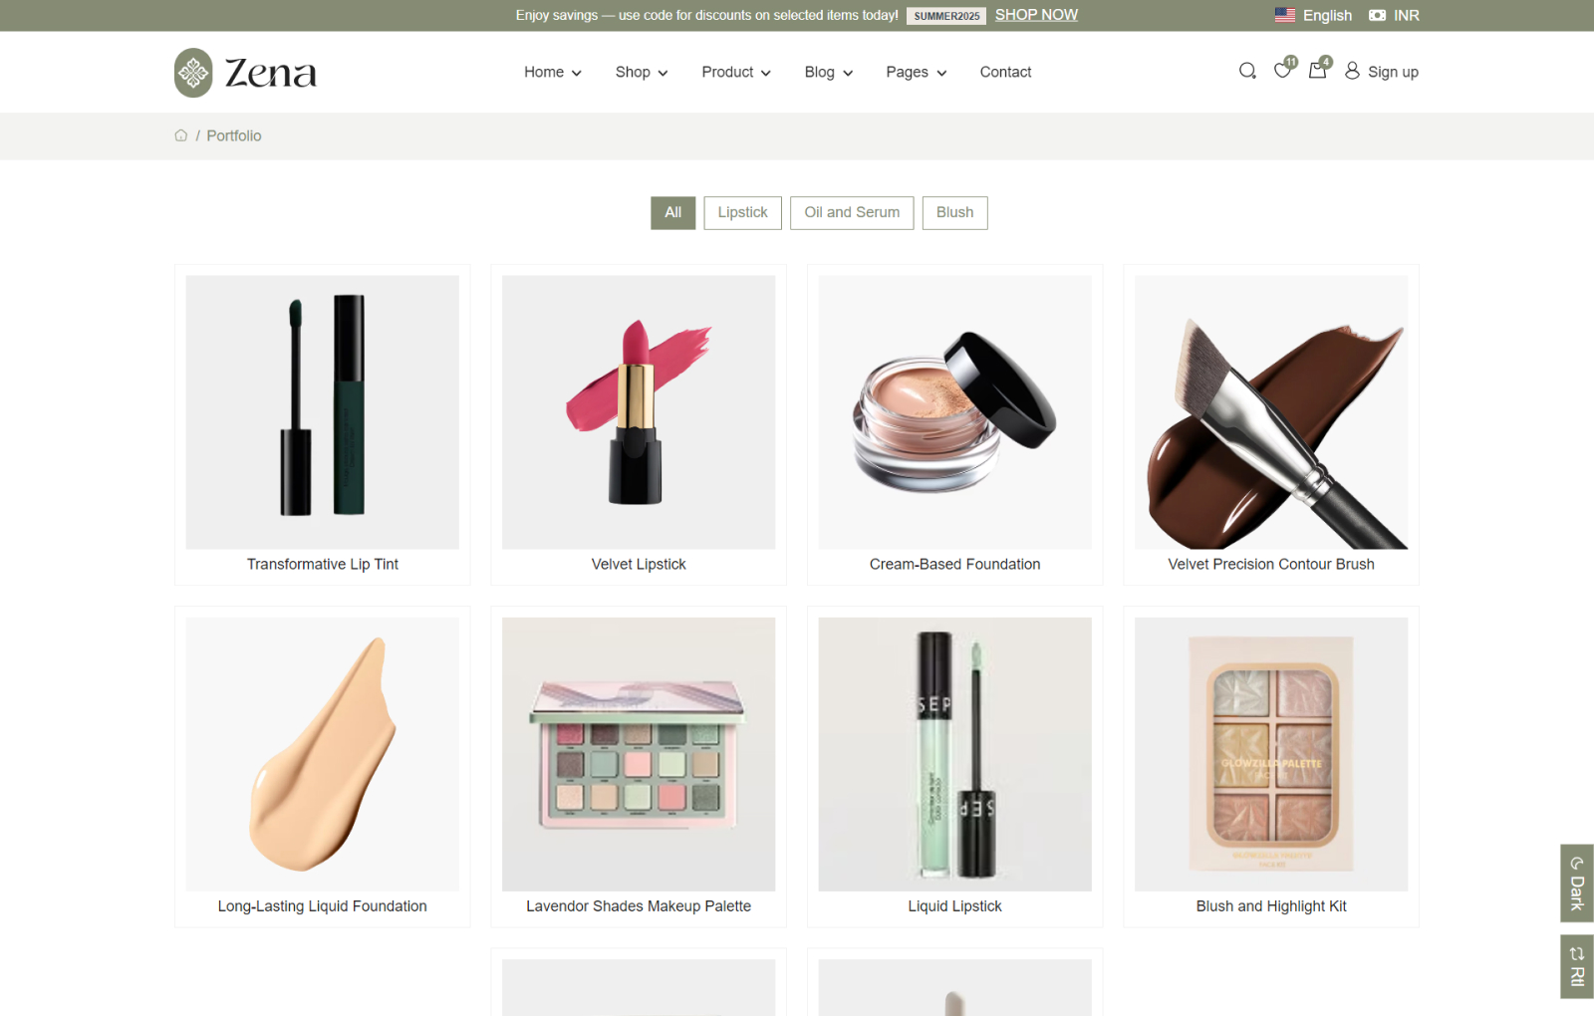Toggle Rtl layout direction
This screenshot has height=1016, width=1594.
click(1576, 966)
